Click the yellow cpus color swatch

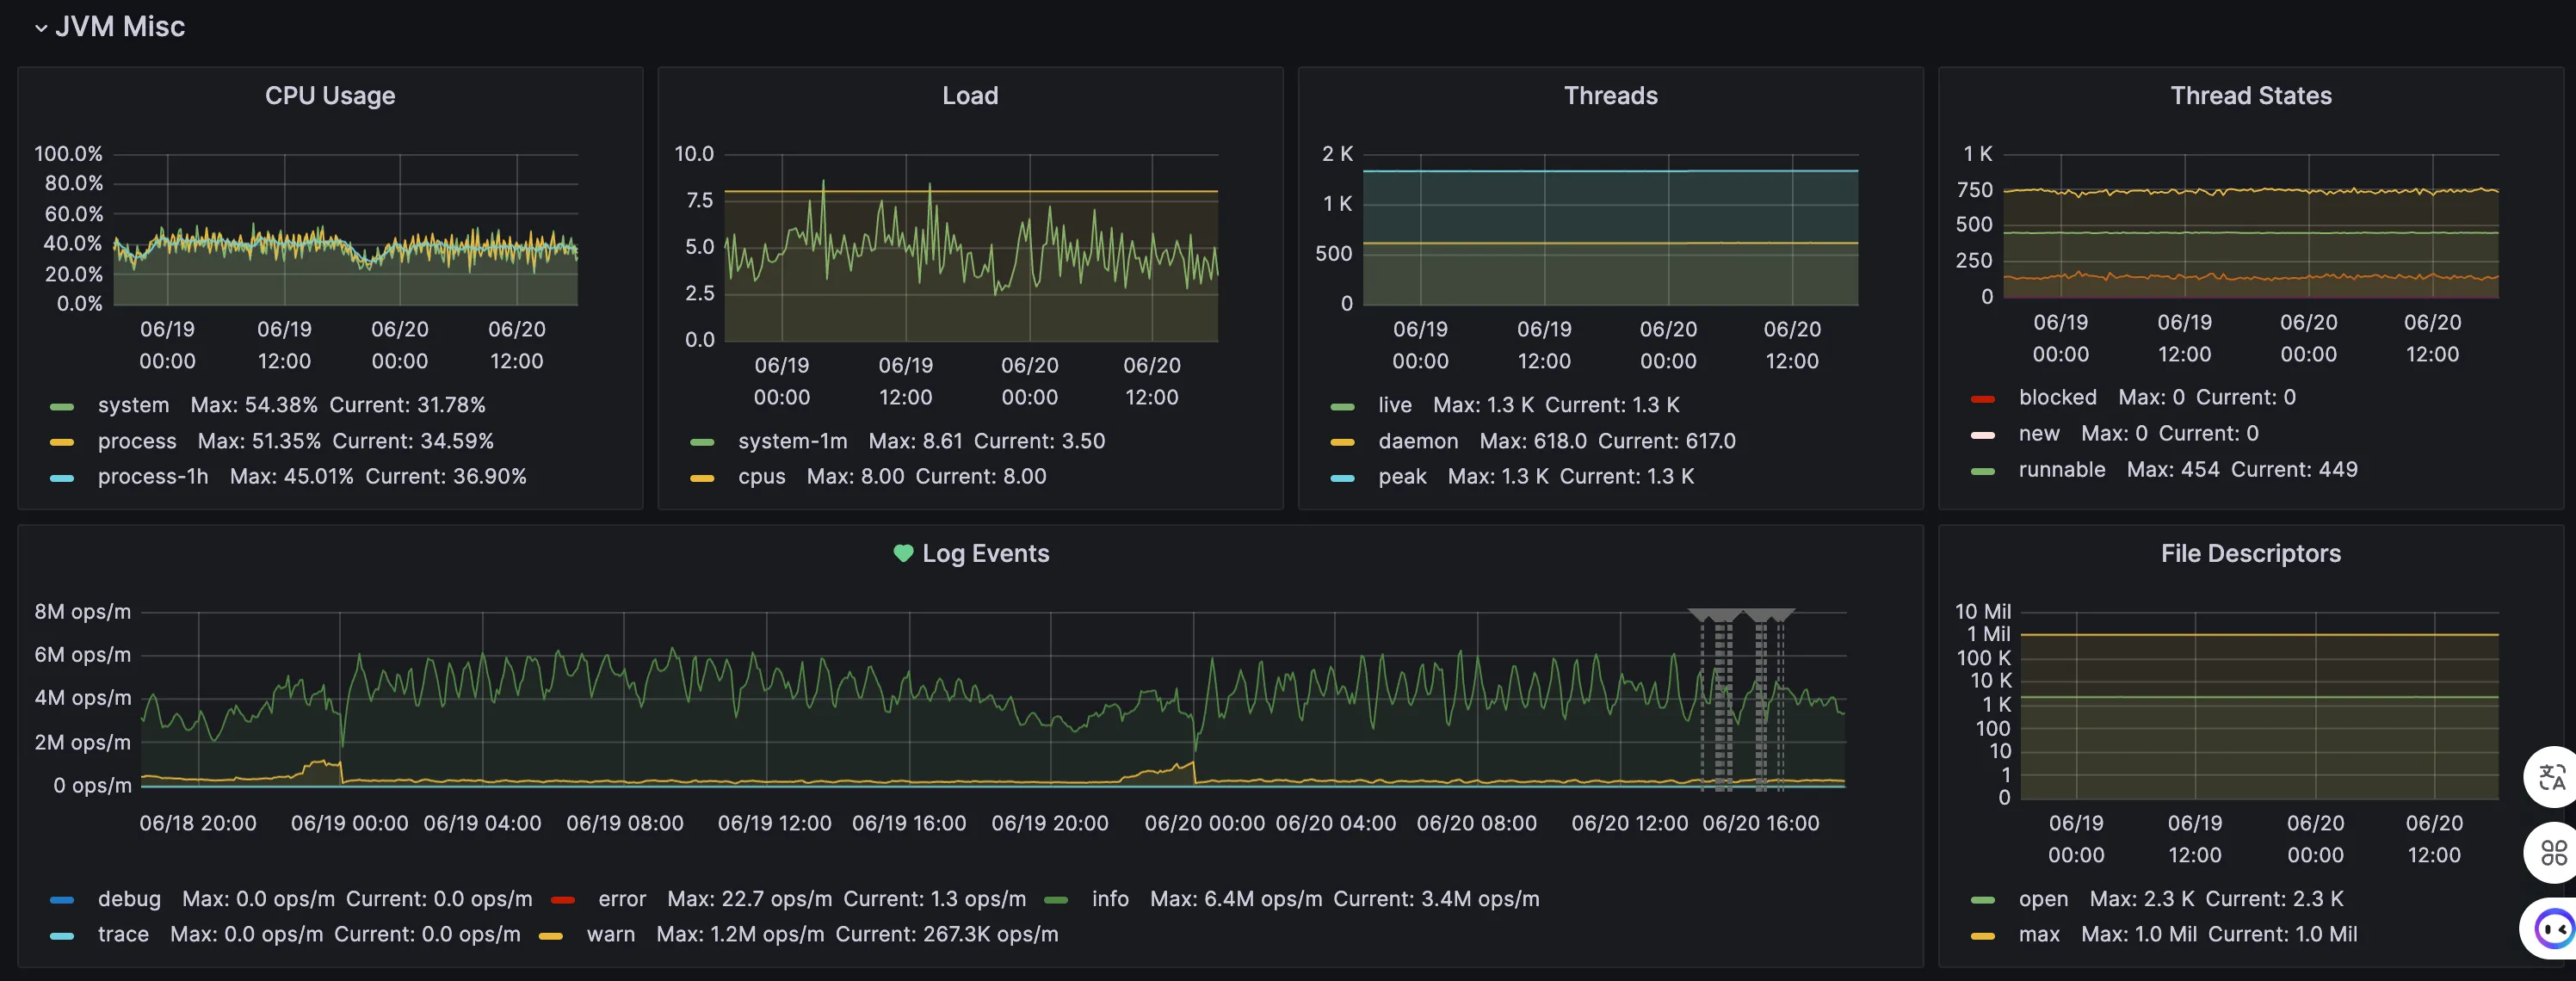[x=702, y=478]
